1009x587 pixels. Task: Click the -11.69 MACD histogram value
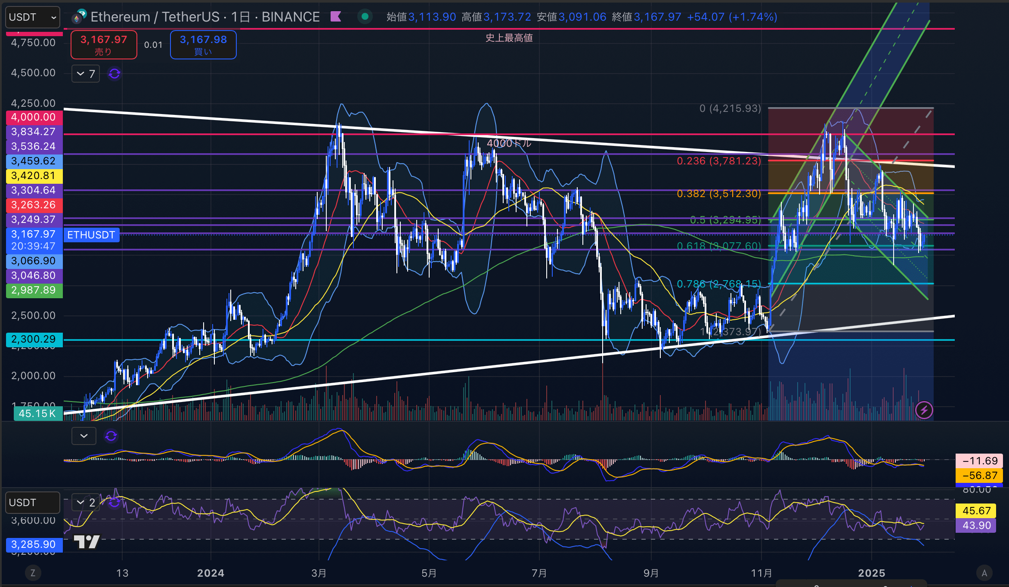[x=979, y=461]
